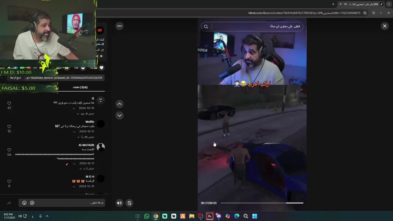This screenshot has height=221, width=393.
Task: Seek within the video progress bar
Action: coord(262,203)
